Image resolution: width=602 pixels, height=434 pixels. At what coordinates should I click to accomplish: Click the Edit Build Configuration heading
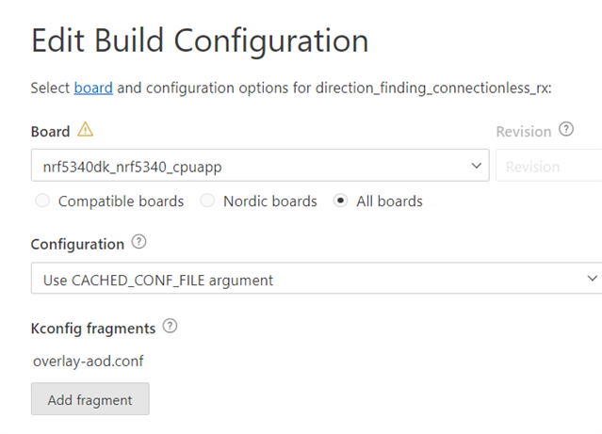[200, 41]
